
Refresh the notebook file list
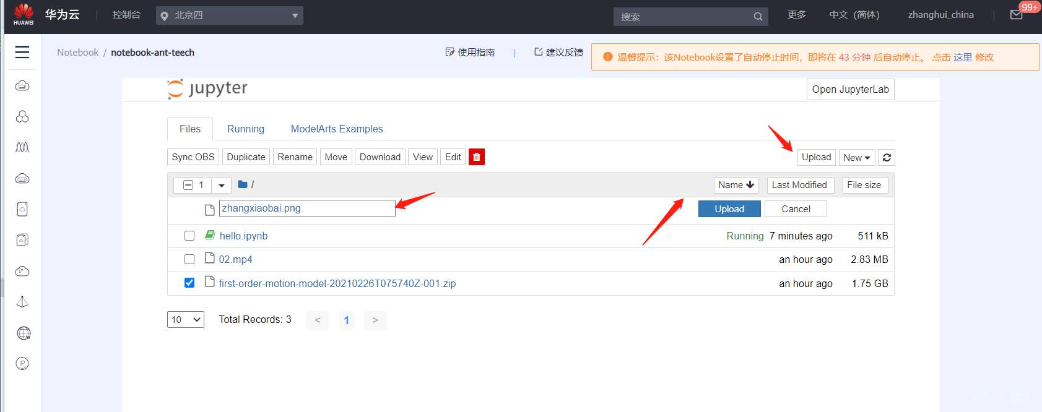pyautogui.click(x=887, y=158)
